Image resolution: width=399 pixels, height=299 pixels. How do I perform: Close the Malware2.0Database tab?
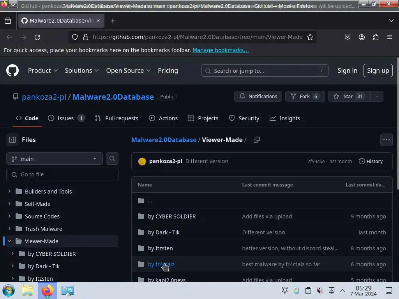[98, 21]
